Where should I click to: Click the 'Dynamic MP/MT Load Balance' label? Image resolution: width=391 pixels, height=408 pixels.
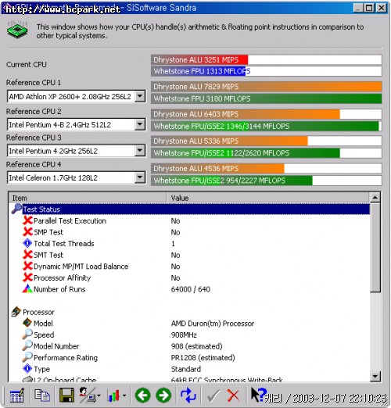81,267
